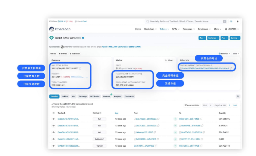256x156 pixels.
Task: Click eye icon for the 220.422143 row
Action: (x=53, y=146)
